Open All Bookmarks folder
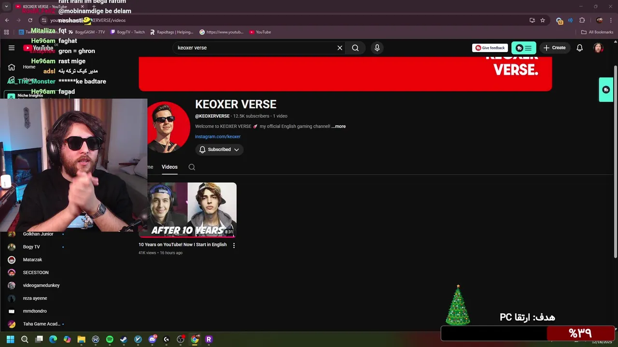The height and width of the screenshot is (347, 618). tap(597, 32)
